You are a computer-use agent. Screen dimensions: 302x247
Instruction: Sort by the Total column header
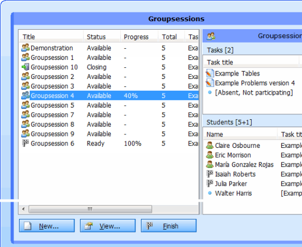point(172,36)
